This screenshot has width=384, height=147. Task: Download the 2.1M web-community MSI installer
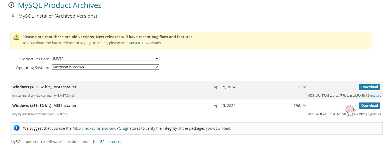[x=369, y=87]
